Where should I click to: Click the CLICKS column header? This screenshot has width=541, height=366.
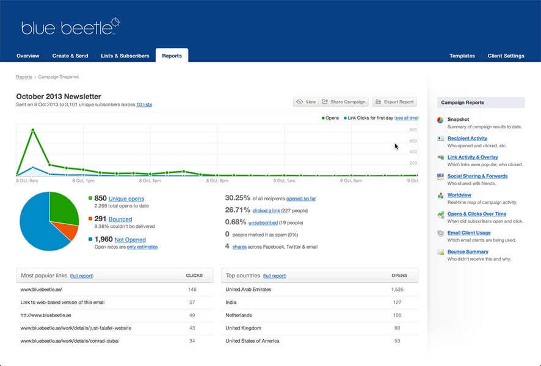point(194,276)
